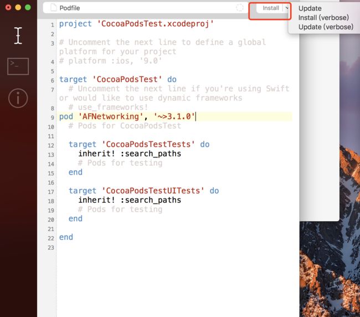Click the Podfile title text field
360x317 pixels.
pos(146,8)
